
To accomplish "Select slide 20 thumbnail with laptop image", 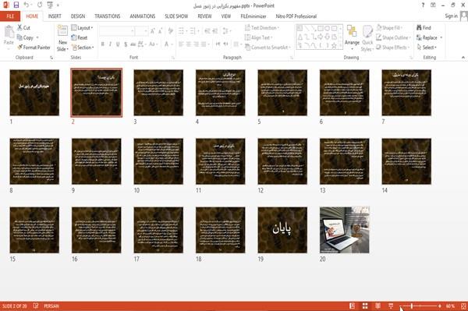I will [x=345, y=230].
